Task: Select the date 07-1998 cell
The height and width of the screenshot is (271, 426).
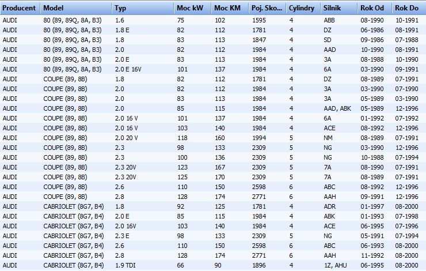Action: pos(406,216)
